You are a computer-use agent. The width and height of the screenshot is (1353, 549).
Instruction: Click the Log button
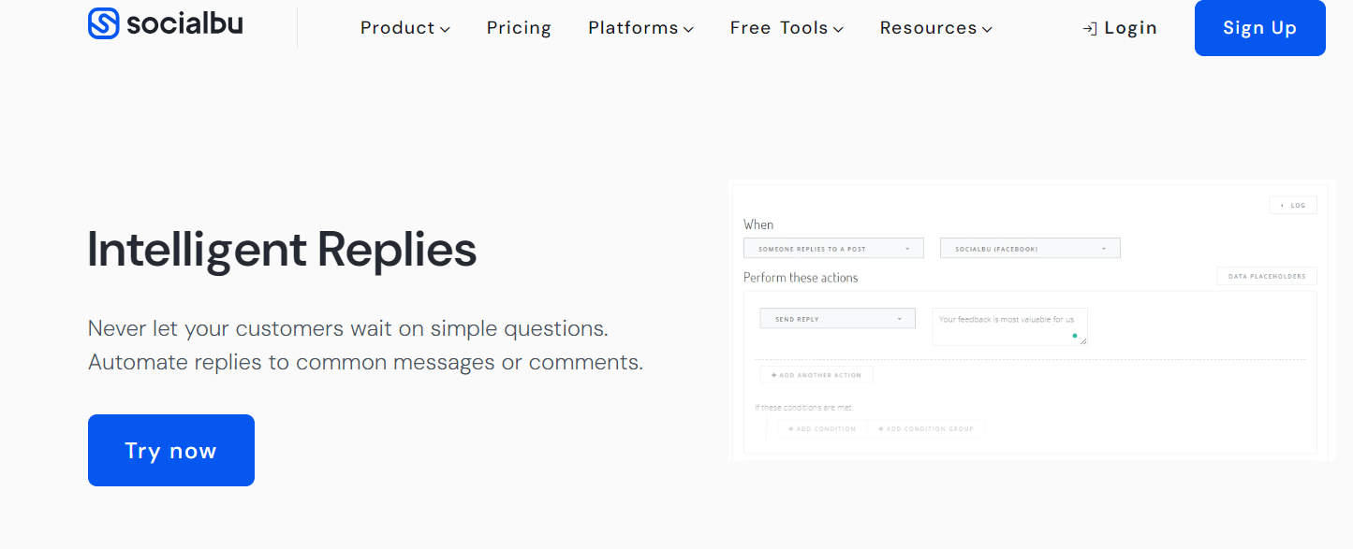1293,205
